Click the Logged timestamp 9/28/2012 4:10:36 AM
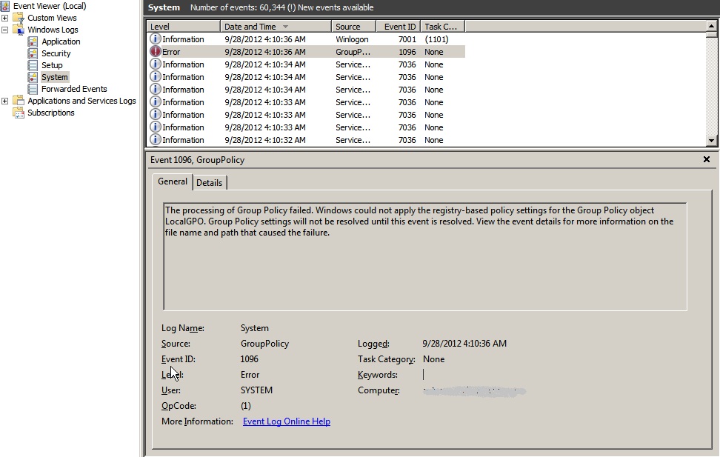The image size is (720, 457). pyautogui.click(x=464, y=344)
